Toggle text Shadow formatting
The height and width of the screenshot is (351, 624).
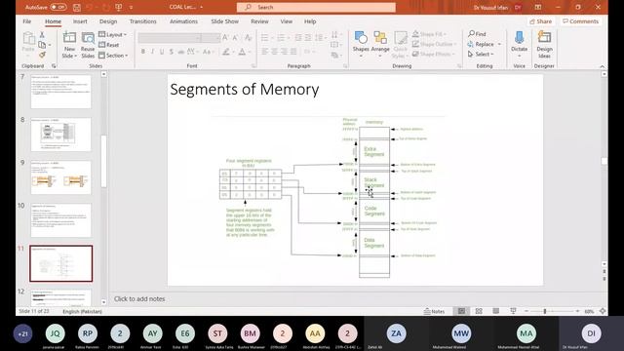click(172, 52)
